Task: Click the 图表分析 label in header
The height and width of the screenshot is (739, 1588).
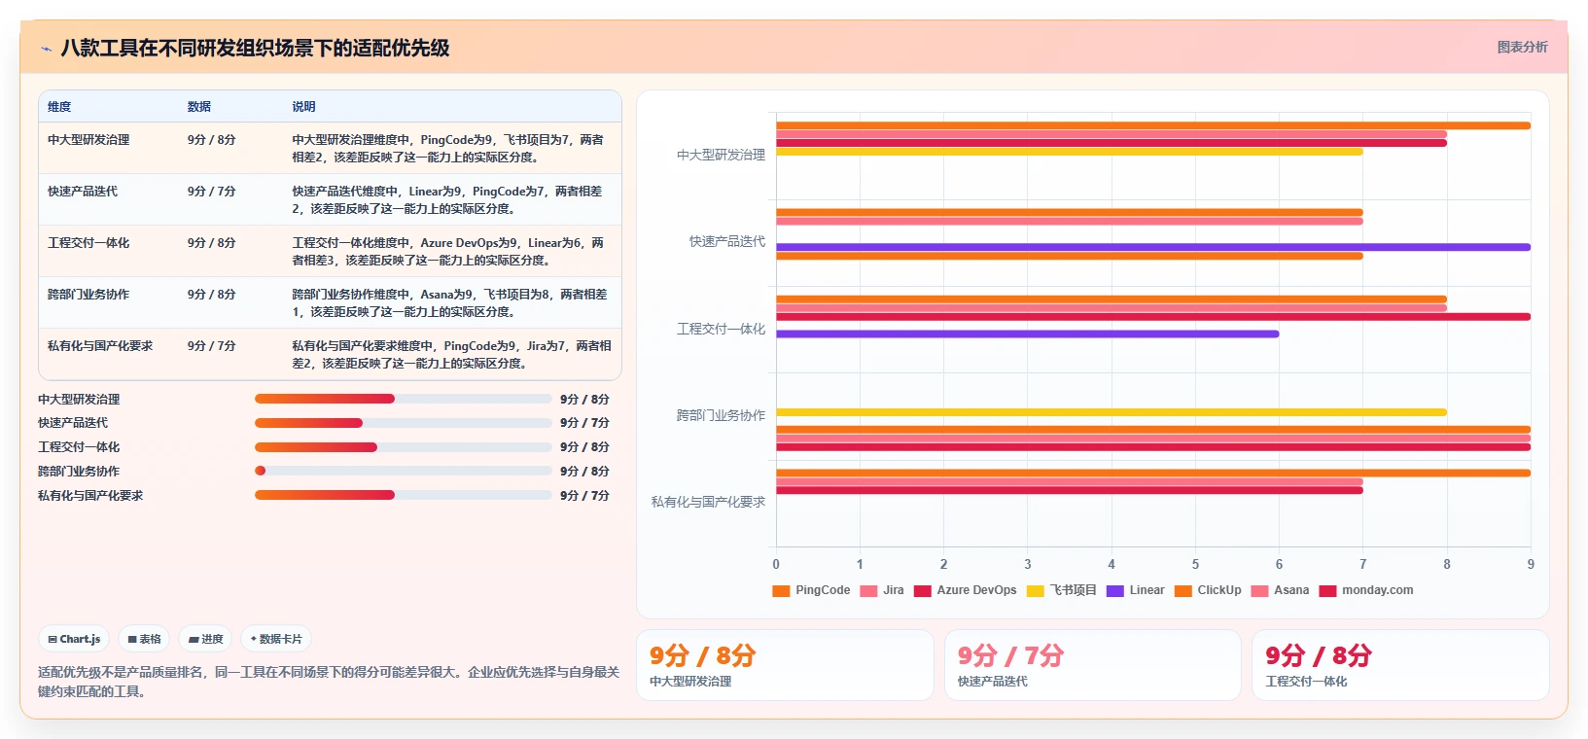Action: coord(1522,47)
